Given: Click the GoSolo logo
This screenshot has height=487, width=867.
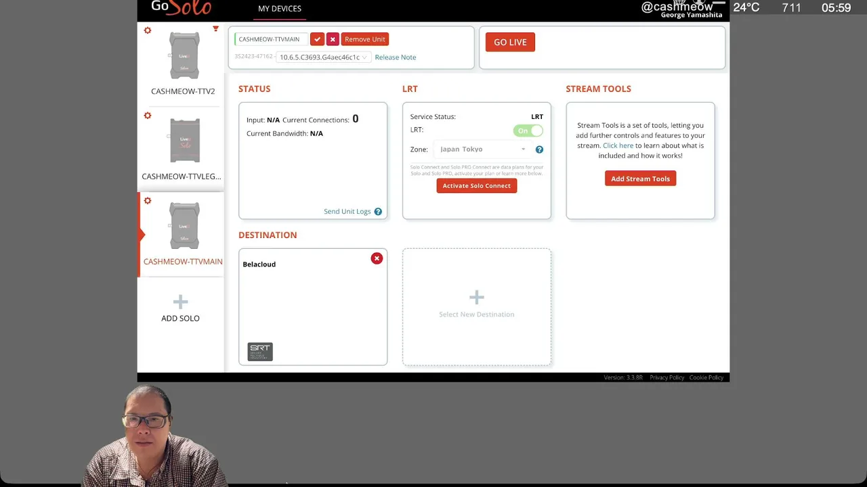Looking at the screenshot, I should pos(181,7).
